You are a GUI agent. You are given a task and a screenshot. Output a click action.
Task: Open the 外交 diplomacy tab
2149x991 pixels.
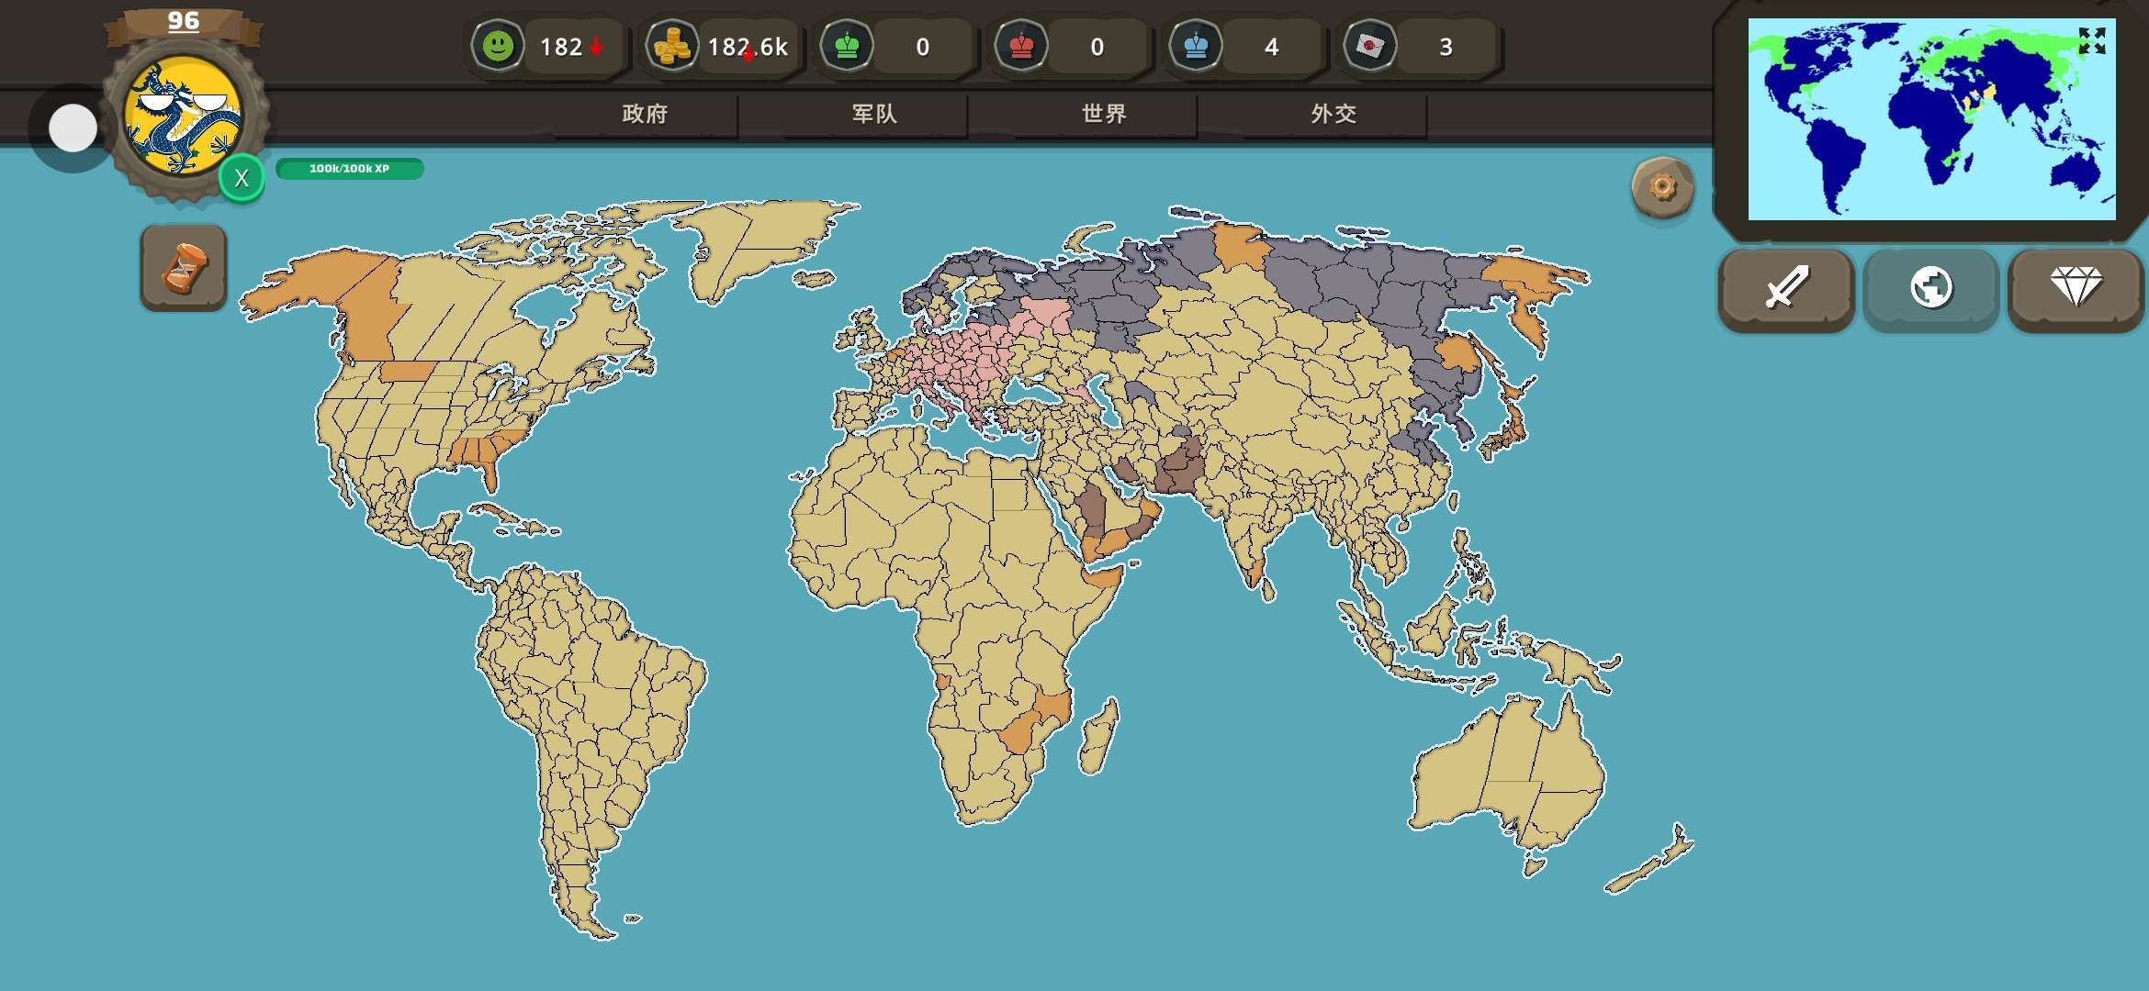[x=1333, y=114]
